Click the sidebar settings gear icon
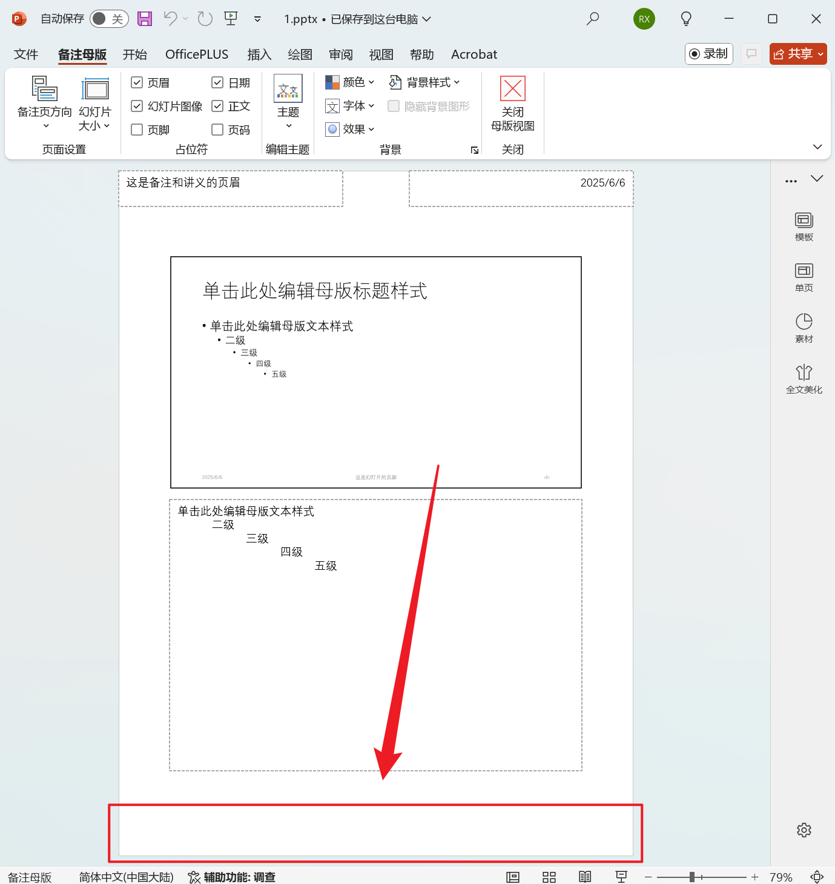 (x=804, y=830)
